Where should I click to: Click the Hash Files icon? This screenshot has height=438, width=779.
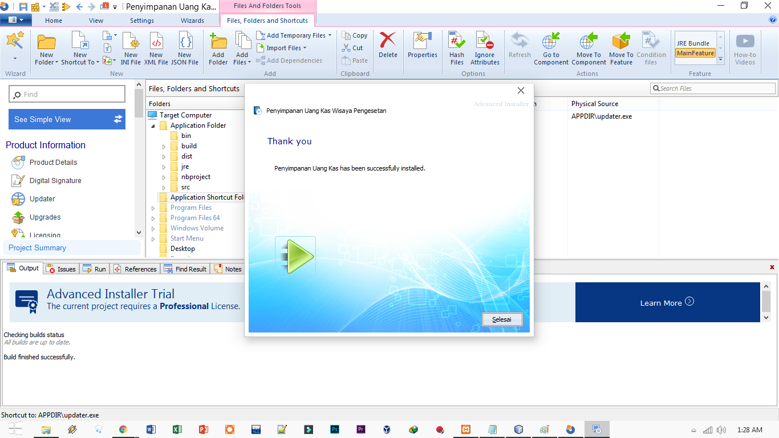tap(457, 41)
